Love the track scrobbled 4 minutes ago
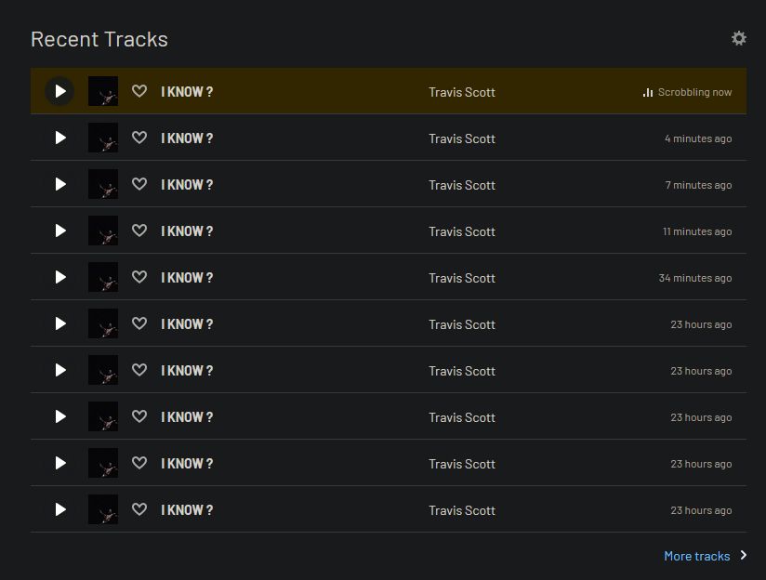 139,138
